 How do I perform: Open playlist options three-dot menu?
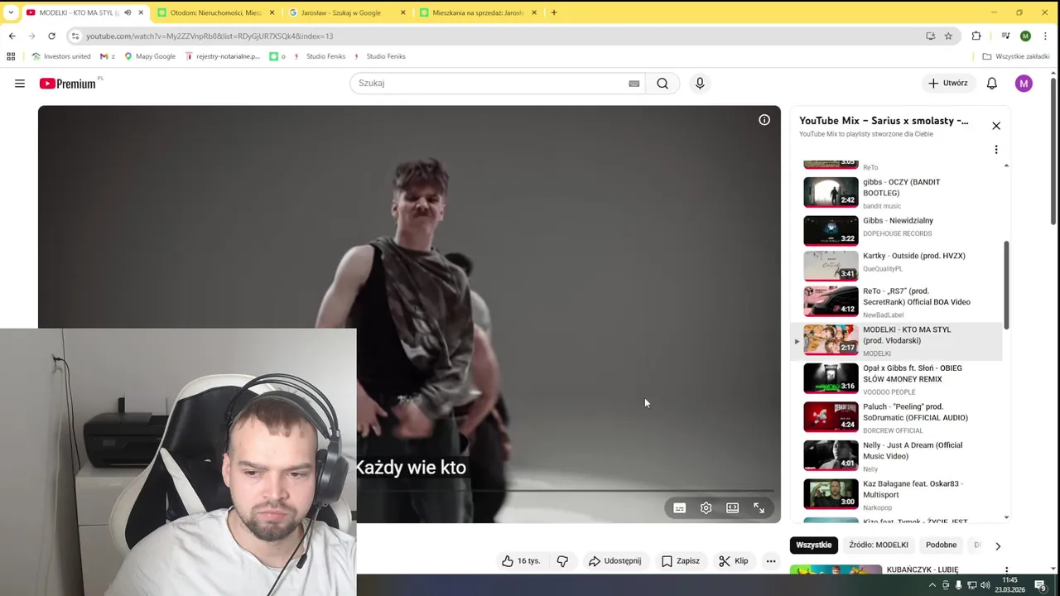[996, 150]
